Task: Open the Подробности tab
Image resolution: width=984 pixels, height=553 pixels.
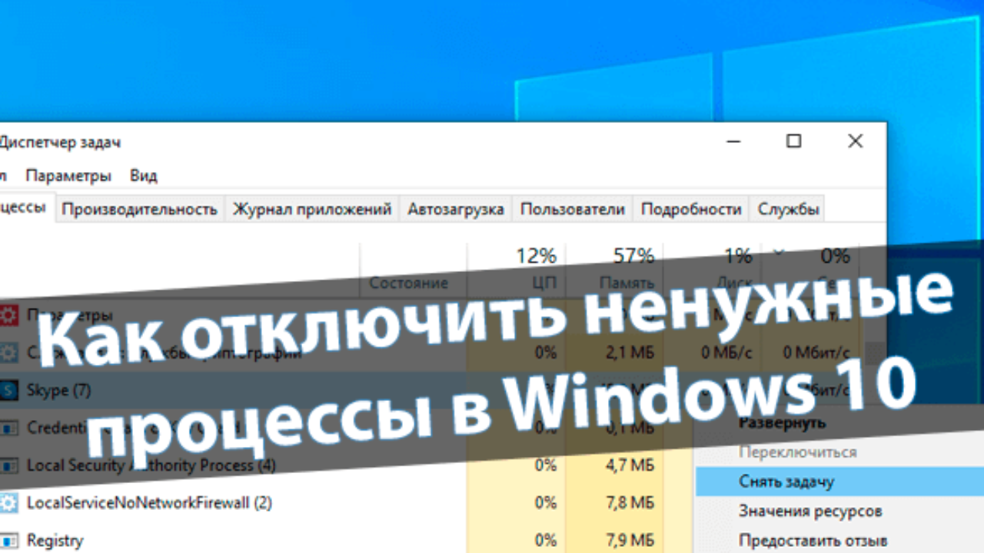Action: 691,209
